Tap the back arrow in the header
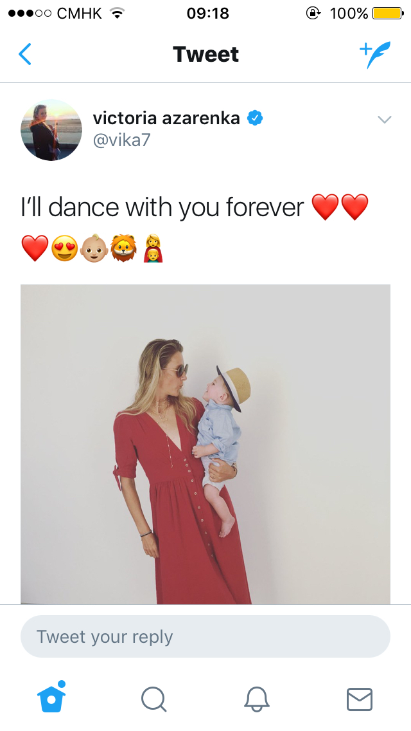 (x=25, y=54)
